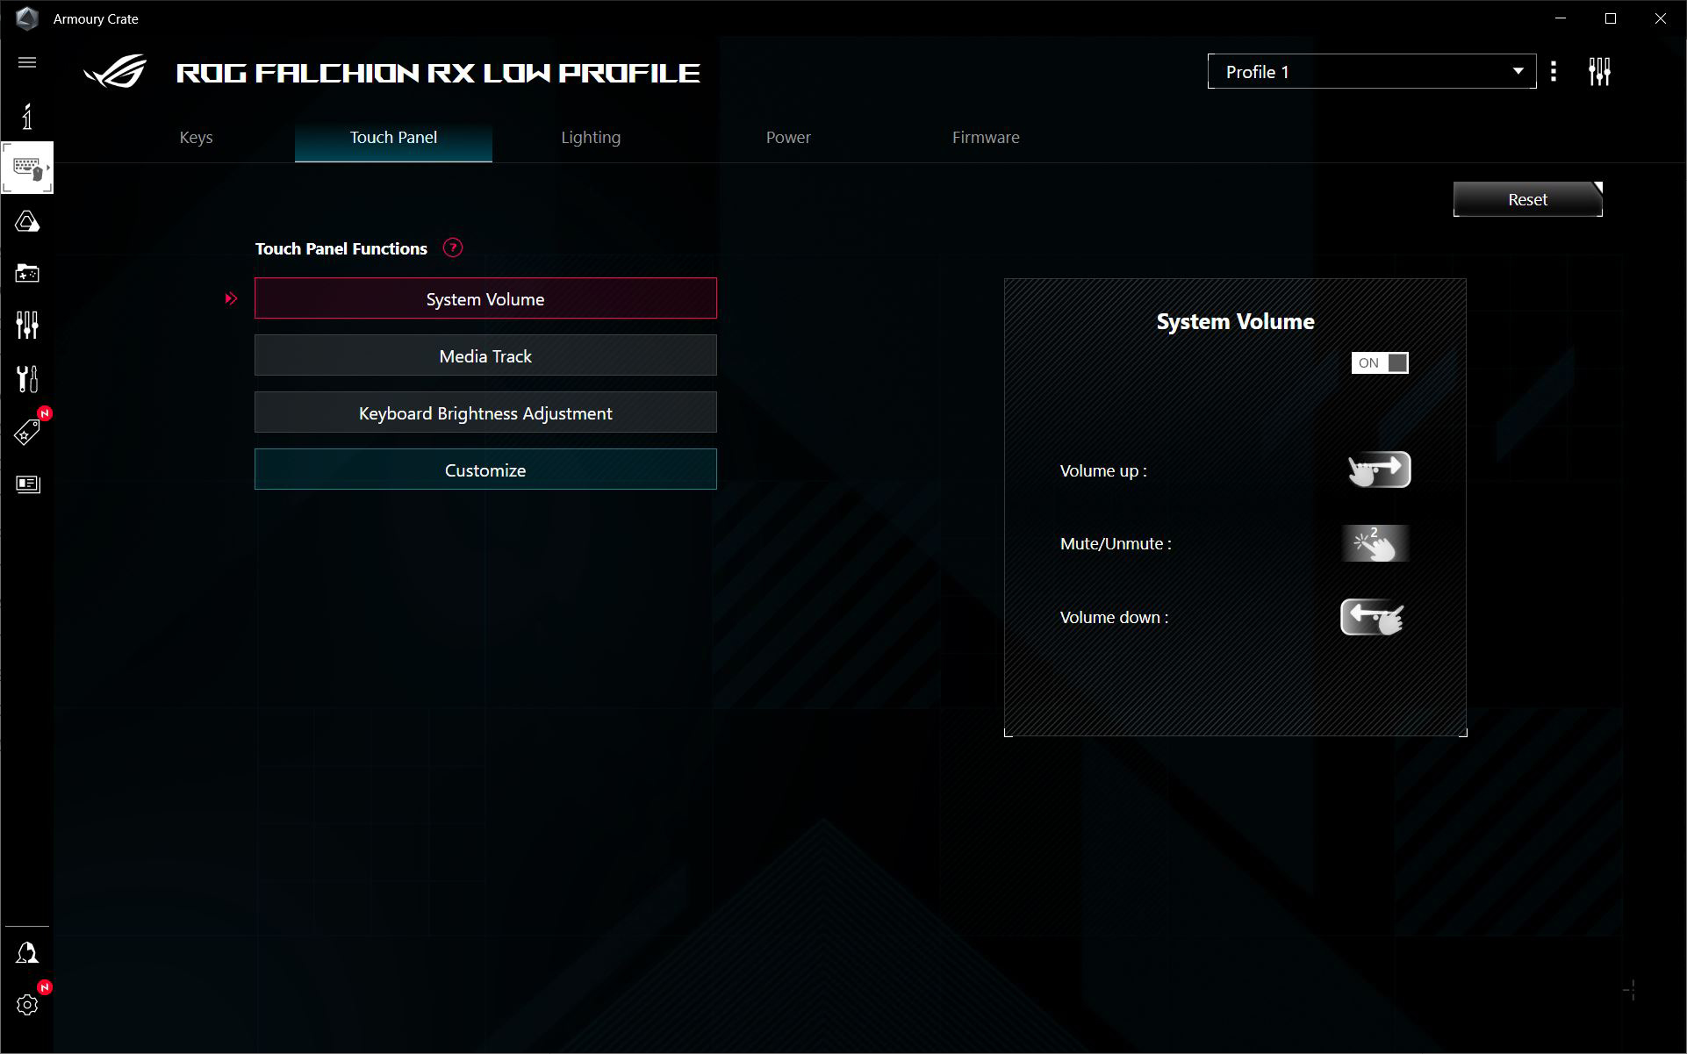
Task: Switch to the Power tab
Action: tap(788, 138)
